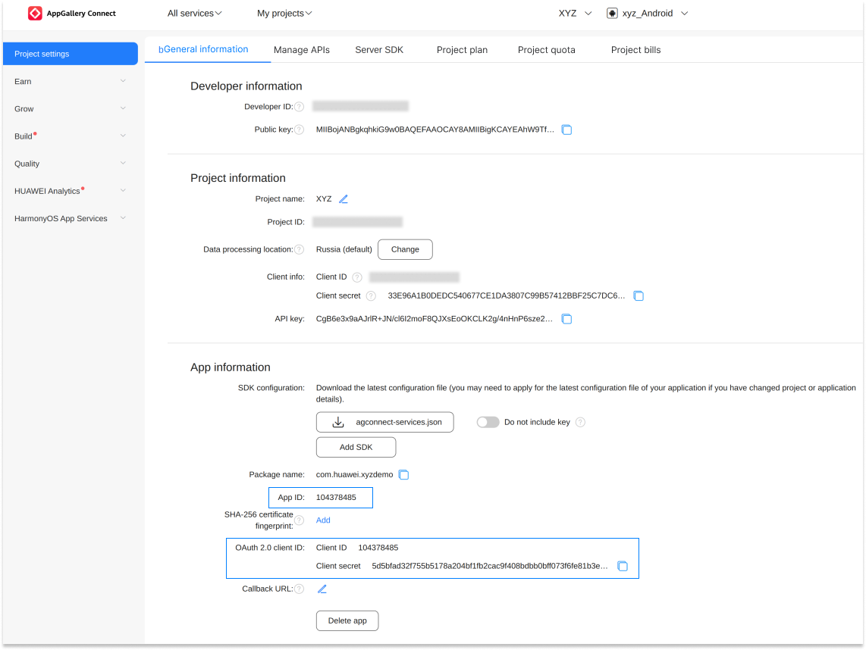
Task: Copy the package name com.huawei.xyzdemo
Action: tap(403, 475)
